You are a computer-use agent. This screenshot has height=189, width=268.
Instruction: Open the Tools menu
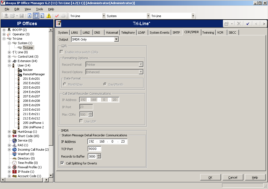pyautogui.click(x=39, y=9)
